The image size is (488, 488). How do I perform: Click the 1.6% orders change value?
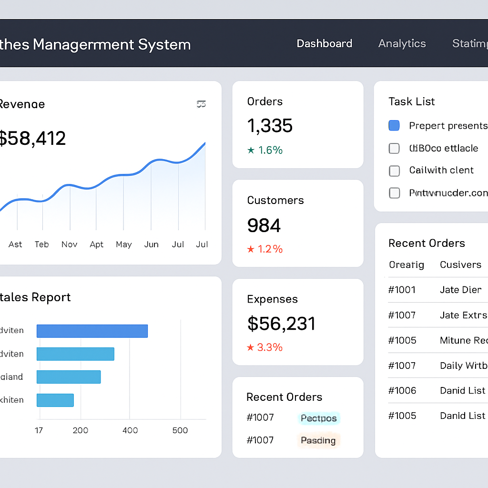pyautogui.click(x=271, y=150)
